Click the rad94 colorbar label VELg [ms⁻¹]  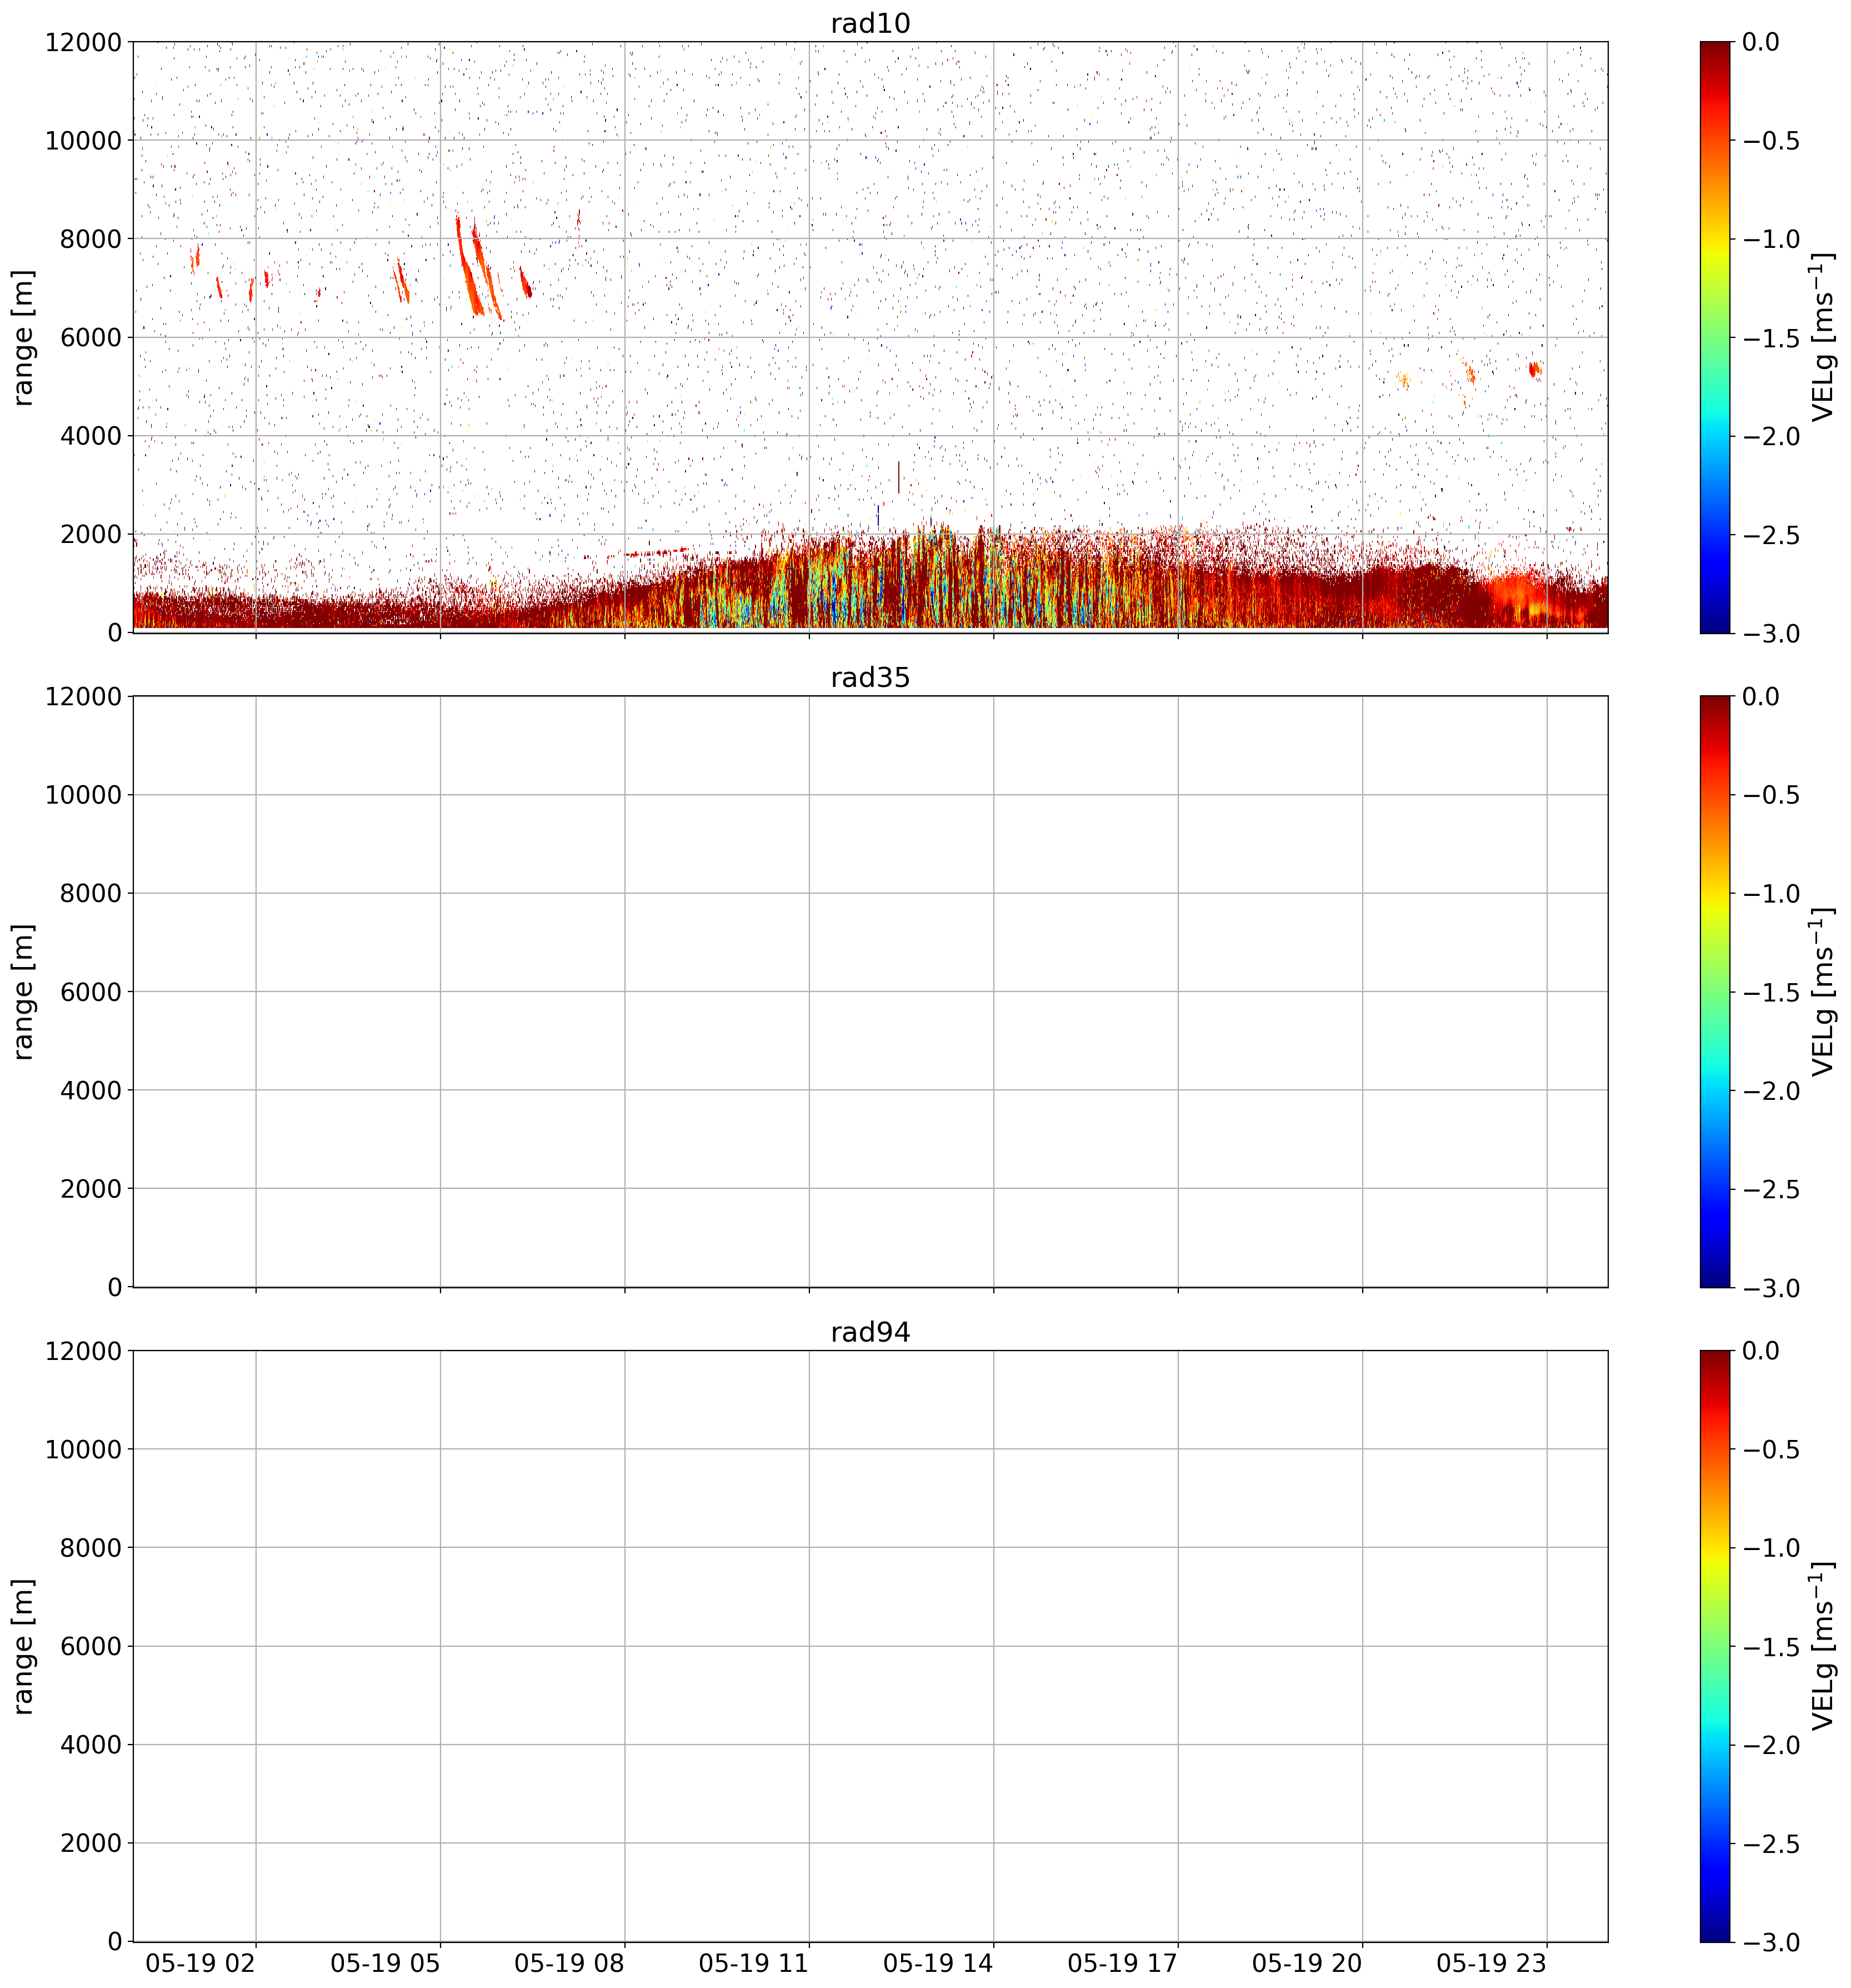(1823, 1646)
